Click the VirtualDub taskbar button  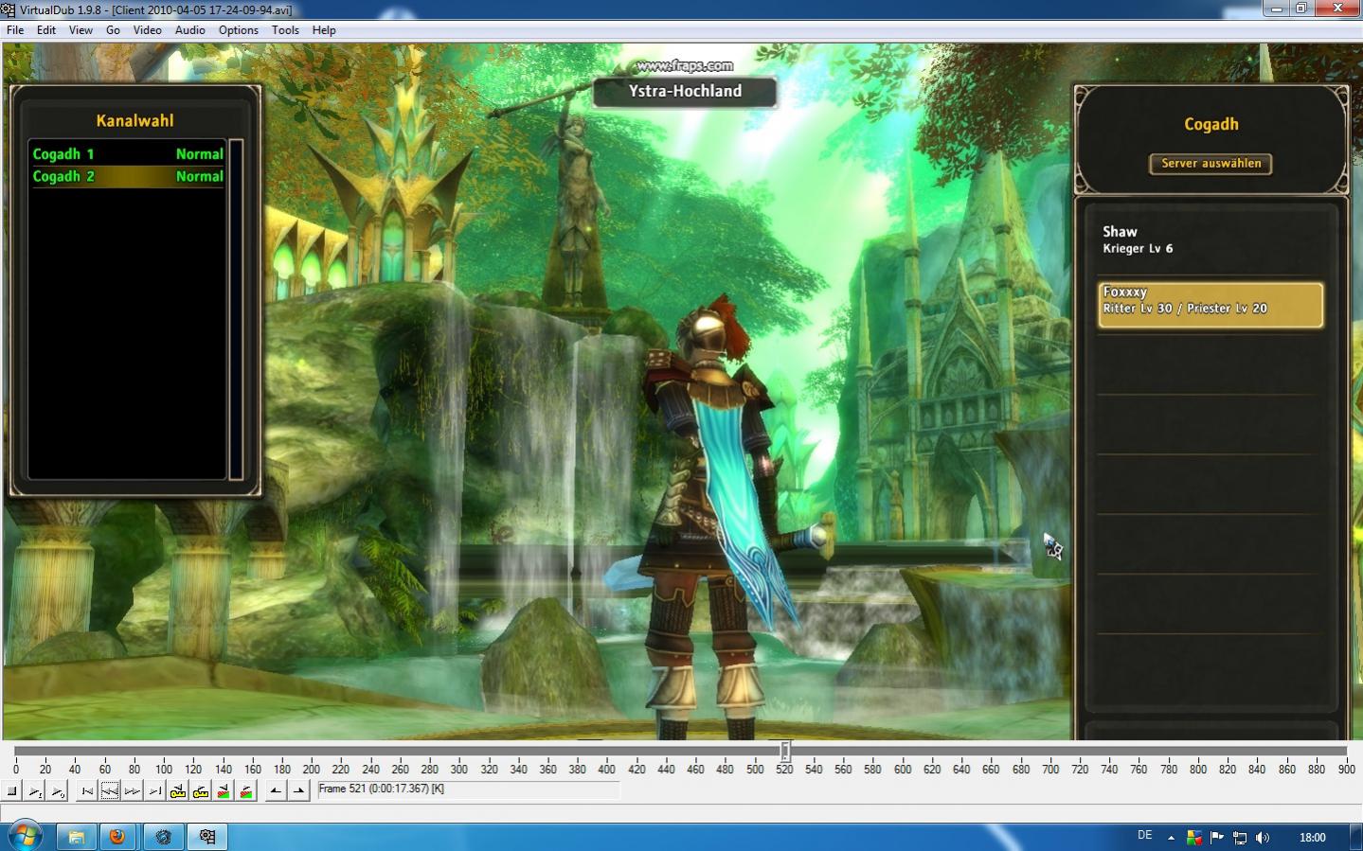tap(207, 837)
